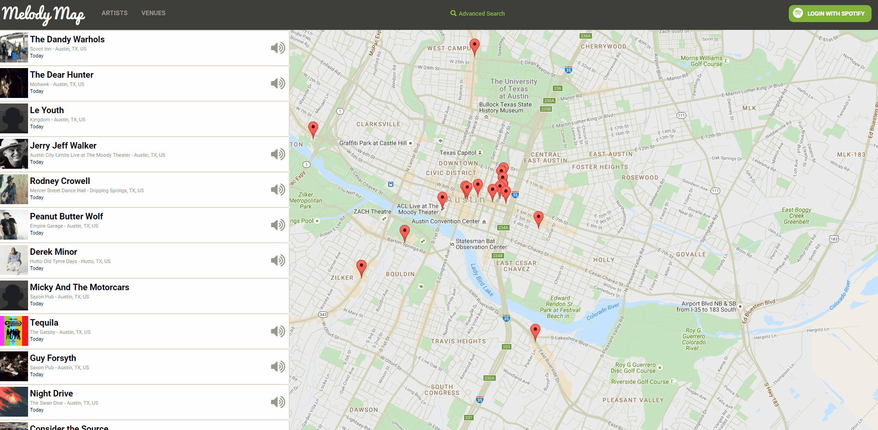Open the Artists menu item
878x430 pixels.
[x=115, y=13]
